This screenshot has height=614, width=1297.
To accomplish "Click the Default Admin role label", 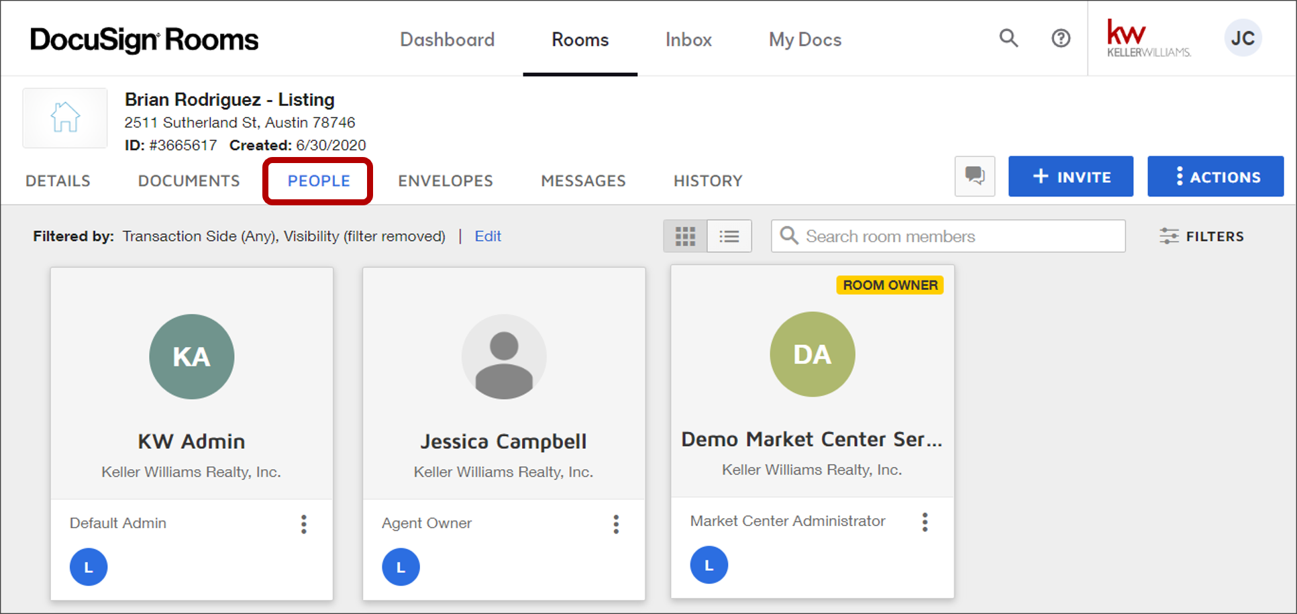I will (x=118, y=523).
